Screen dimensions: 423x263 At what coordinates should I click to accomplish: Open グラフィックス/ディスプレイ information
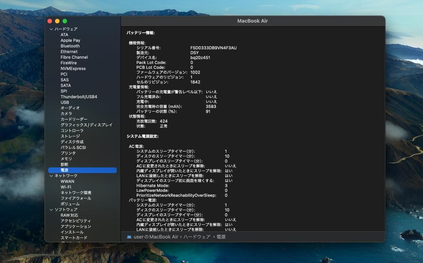pos(87,124)
